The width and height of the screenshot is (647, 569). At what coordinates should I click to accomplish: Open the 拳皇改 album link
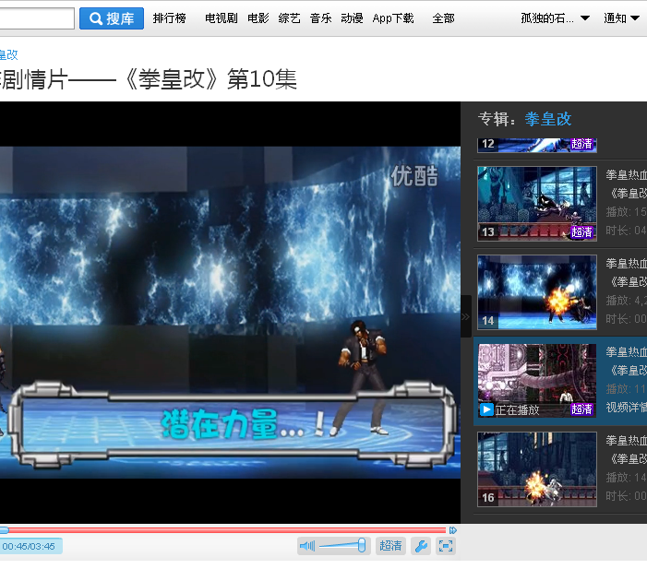pos(548,119)
